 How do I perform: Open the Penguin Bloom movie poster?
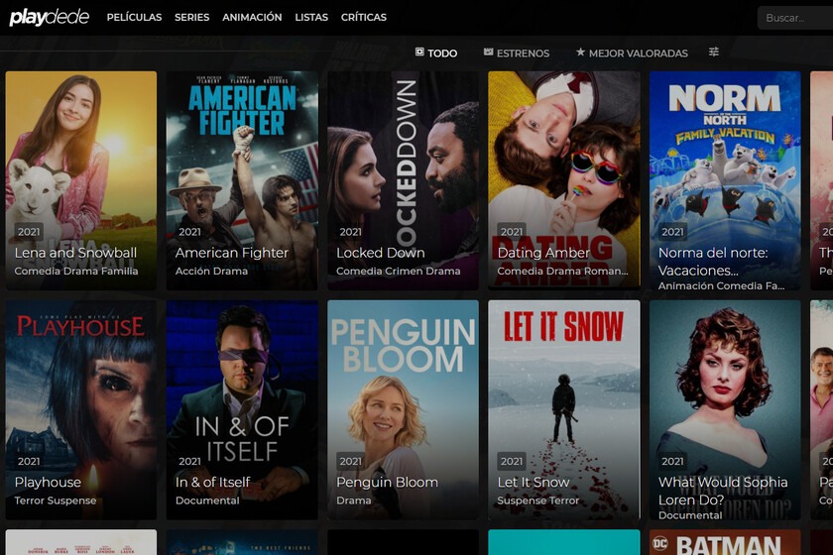(404, 409)
